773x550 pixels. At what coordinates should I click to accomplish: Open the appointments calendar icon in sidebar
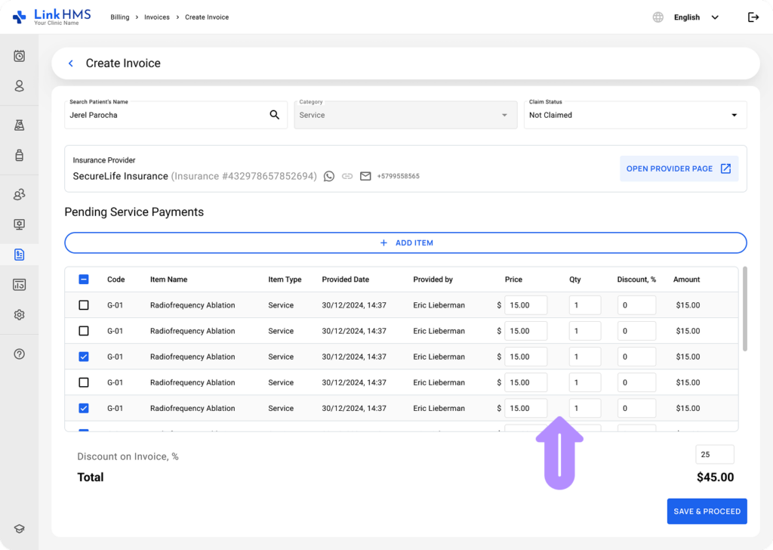(19, 56)
